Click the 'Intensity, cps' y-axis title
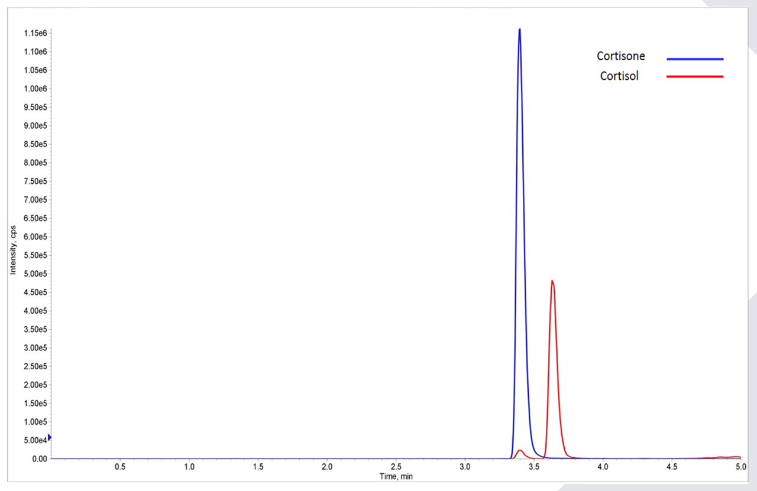This screenshot has width=757, height=491. pos(12,250)
